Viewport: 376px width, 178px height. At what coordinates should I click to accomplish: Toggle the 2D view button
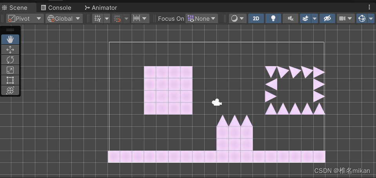click(256, 18)
